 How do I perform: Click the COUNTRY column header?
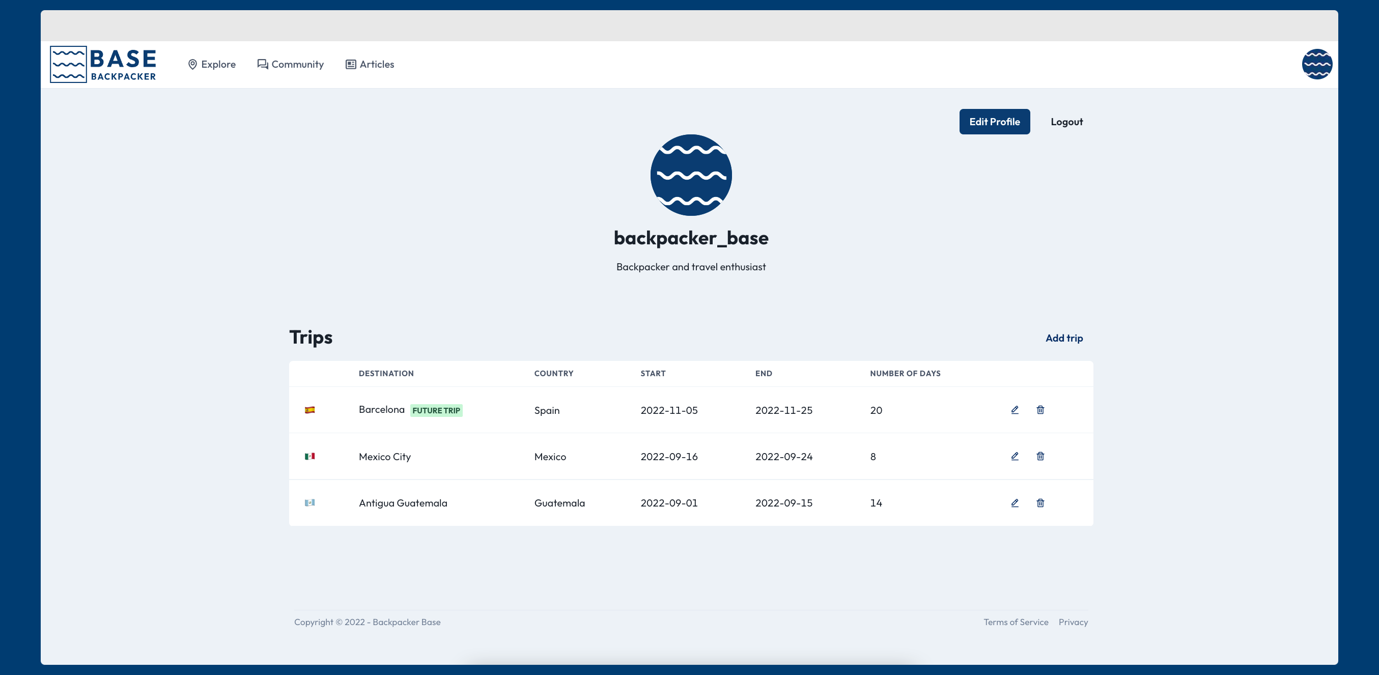point(553,374)
